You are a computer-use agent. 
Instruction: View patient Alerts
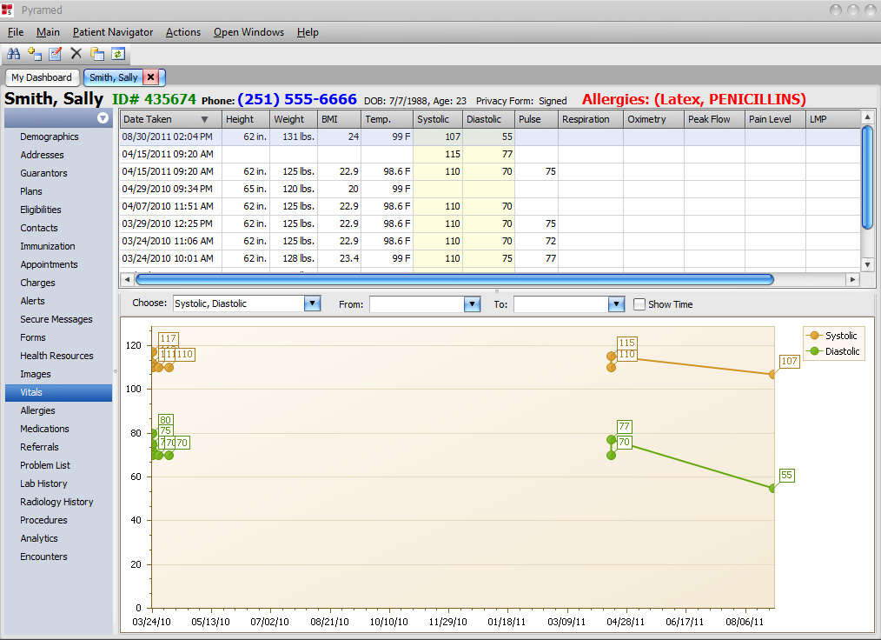[33, 301]
